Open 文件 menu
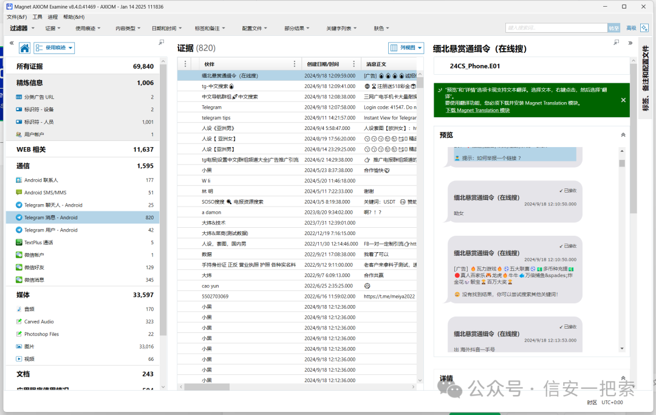The image size is (656, 415). point(17,17)
